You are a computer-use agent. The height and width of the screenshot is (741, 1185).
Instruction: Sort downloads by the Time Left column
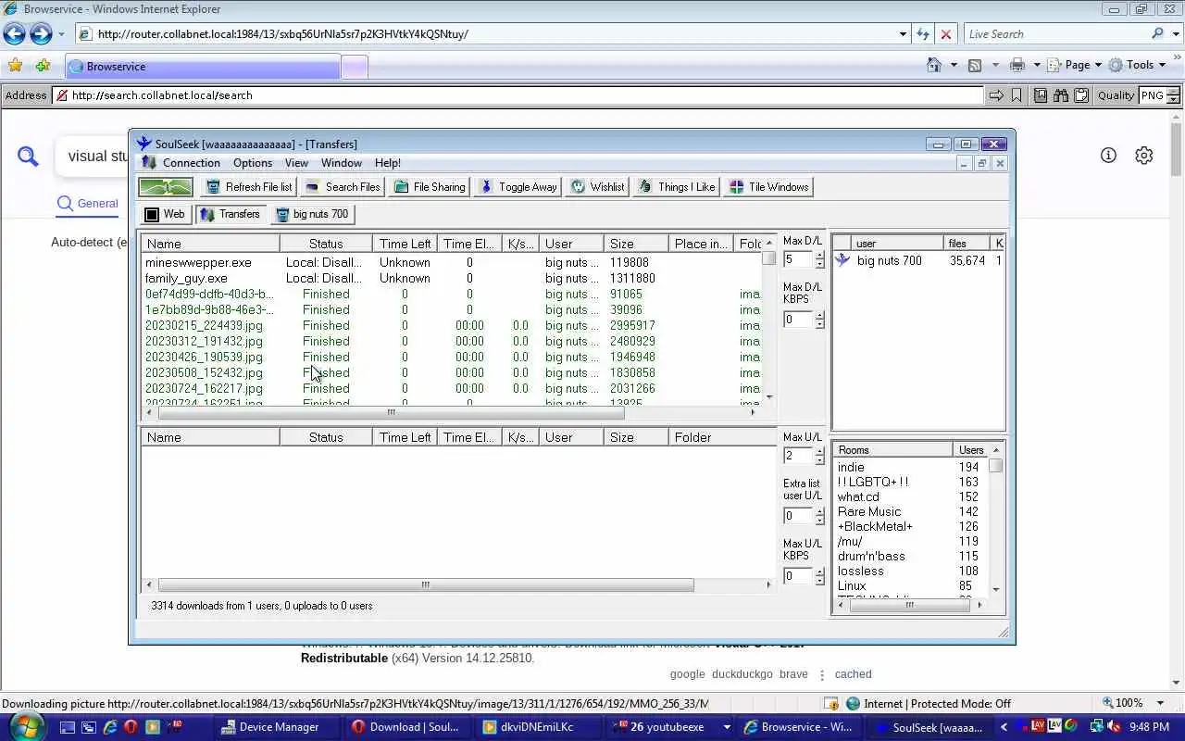pos(405,244)
